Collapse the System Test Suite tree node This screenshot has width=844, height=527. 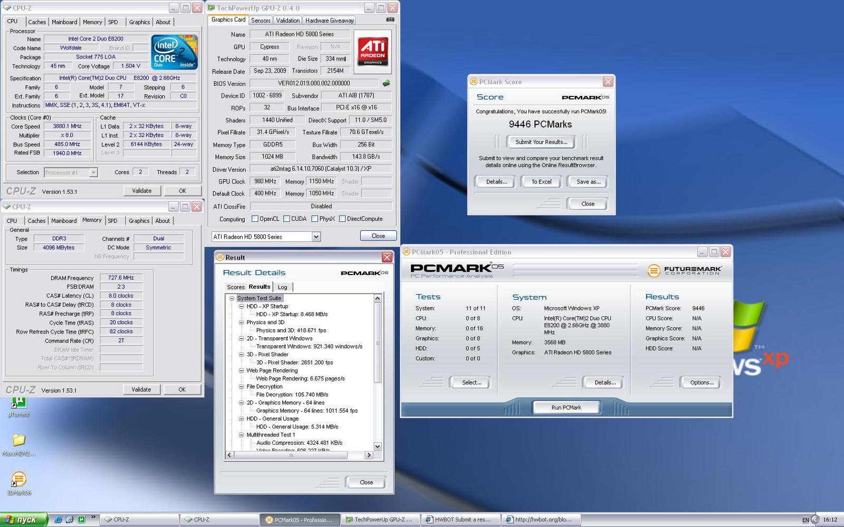click(231, 298)
